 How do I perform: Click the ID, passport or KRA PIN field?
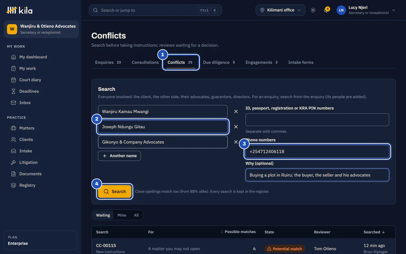(x=317, y=120)
